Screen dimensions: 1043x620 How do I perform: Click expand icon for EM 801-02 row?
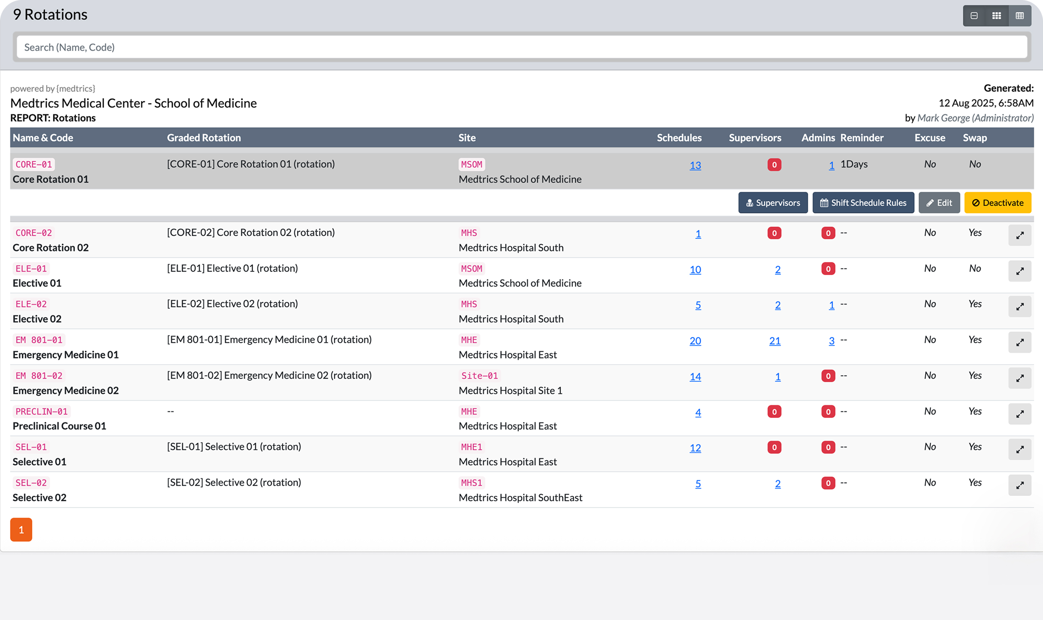pos(1020,378)
